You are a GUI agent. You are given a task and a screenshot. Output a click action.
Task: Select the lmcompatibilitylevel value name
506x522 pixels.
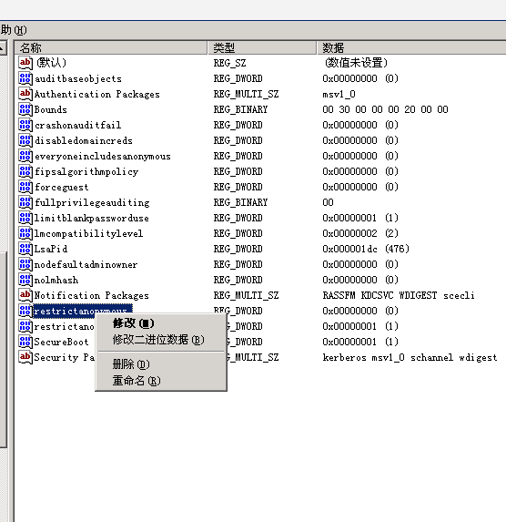(88, 233)
